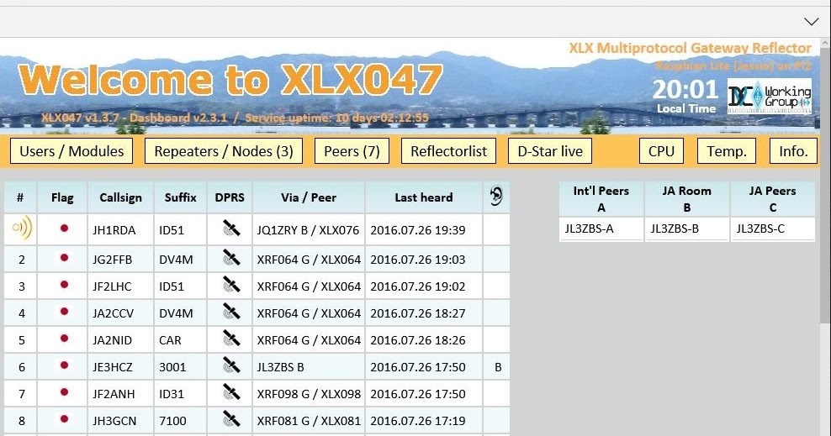This screenshot has width=831, height=436.
Task: Click the Last heard column header
Action: (x=423, y=197)
